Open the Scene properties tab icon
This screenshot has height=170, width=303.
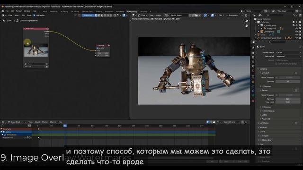click(253, 66)
